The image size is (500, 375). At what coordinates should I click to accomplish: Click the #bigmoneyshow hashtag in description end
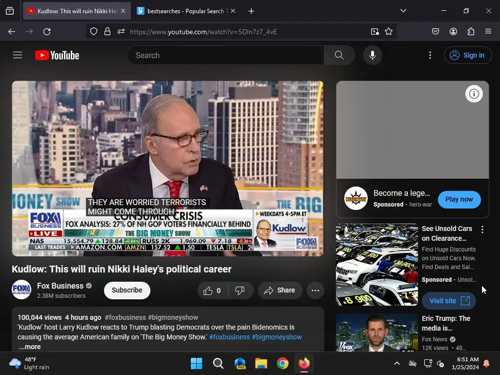[277, 337]
